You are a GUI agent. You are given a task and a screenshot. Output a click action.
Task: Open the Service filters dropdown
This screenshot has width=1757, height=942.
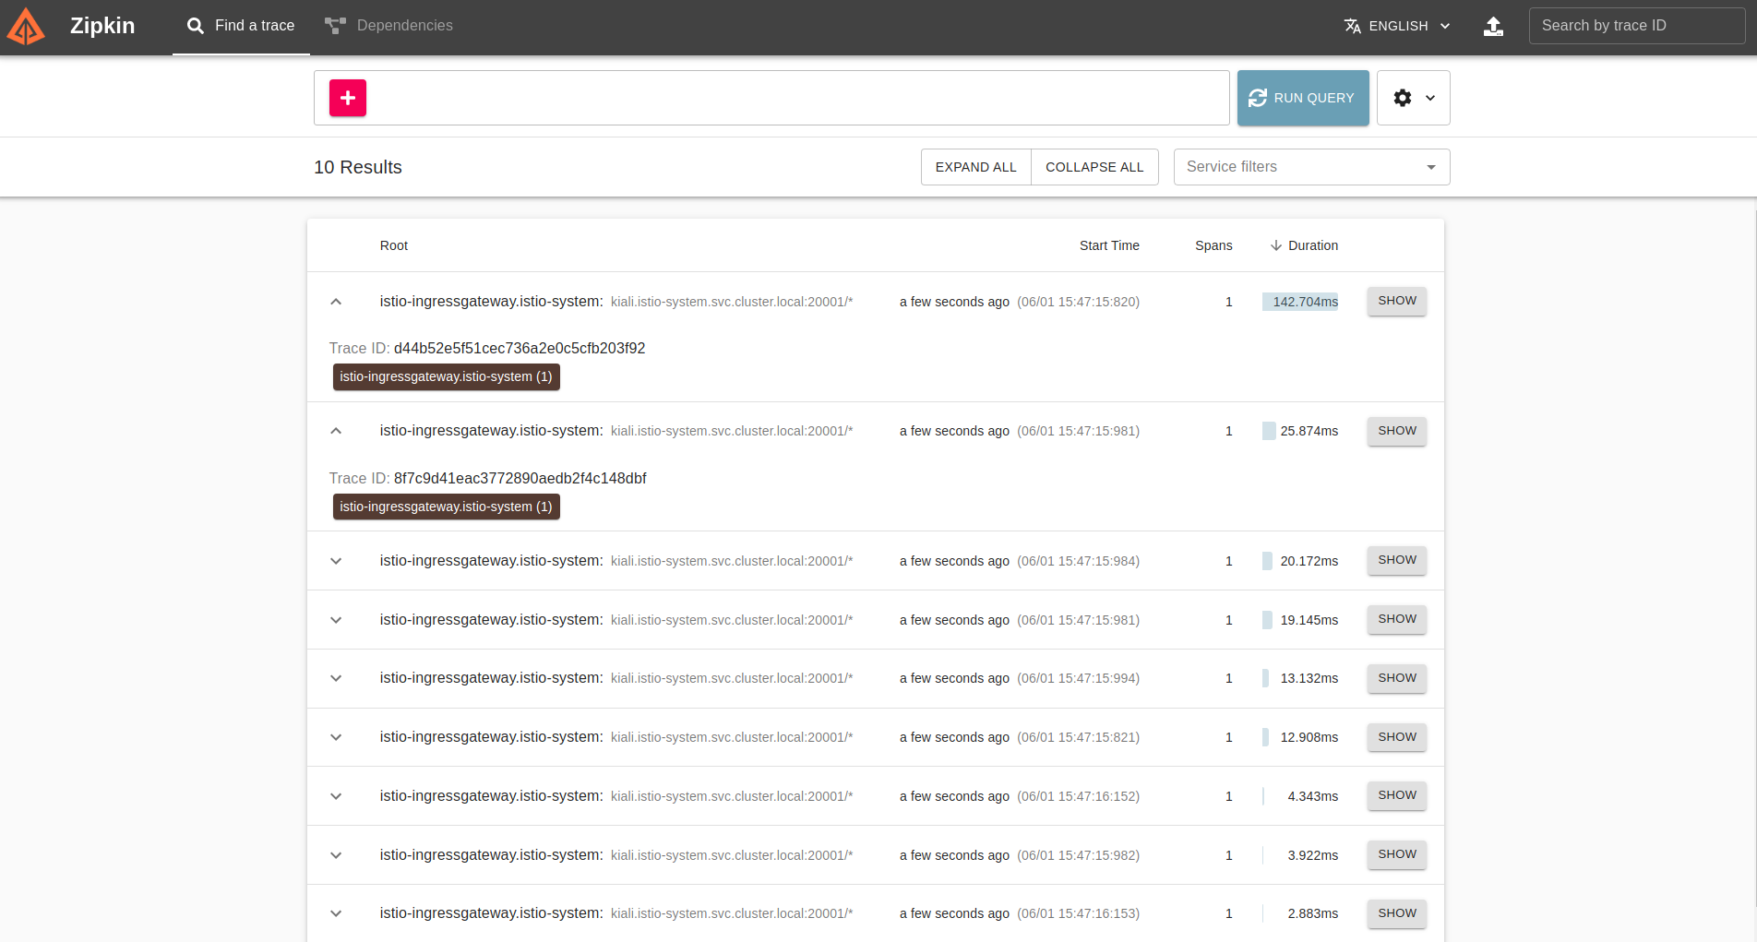pyautogui.click(x=1311, y=167)
